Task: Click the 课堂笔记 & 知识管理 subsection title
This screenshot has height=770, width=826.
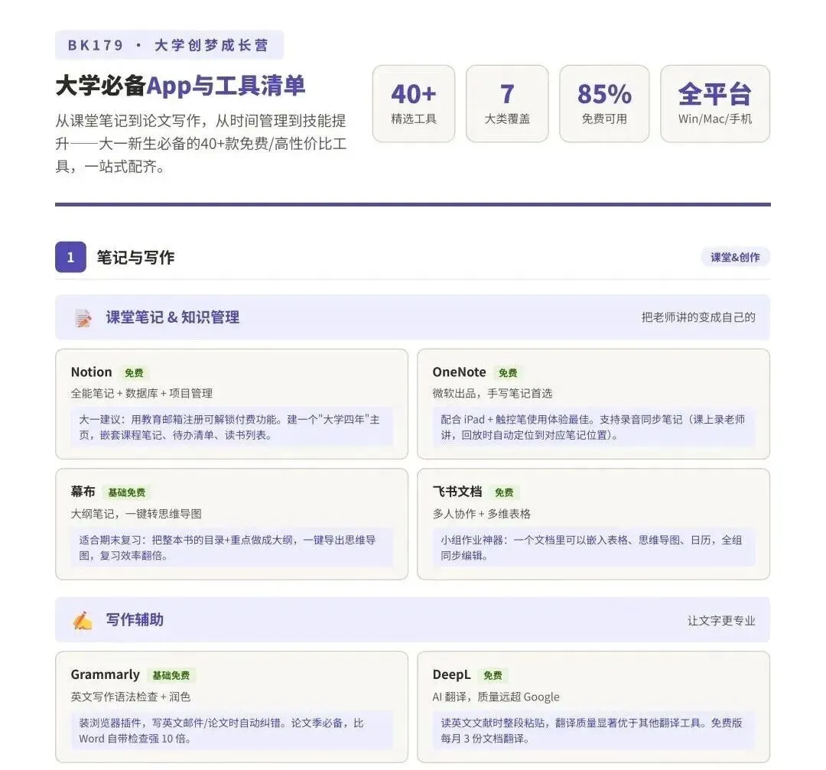Action: coord(173,317)
